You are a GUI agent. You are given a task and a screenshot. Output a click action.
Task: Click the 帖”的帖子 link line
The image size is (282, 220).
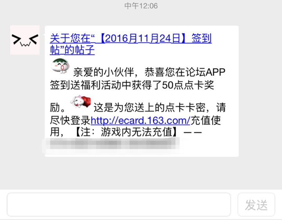[x=72, y=50]
